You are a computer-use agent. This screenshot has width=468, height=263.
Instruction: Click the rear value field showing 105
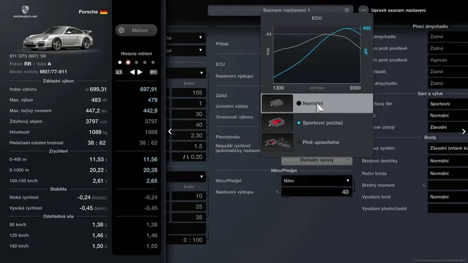point(188,93)
